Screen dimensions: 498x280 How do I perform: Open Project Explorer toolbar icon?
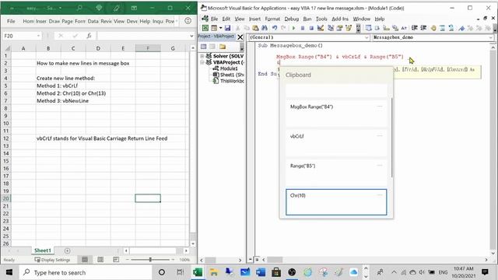[330, 28]
